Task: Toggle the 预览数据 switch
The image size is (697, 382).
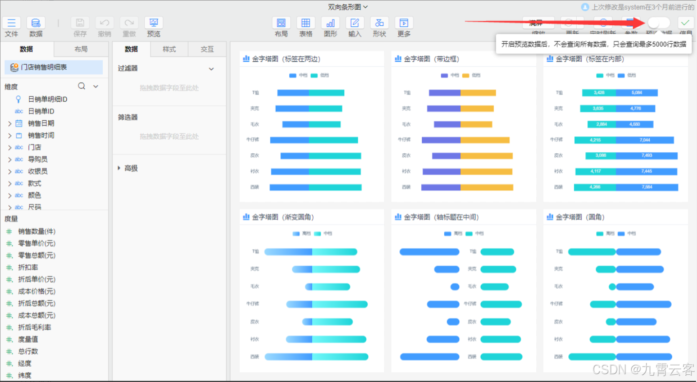Action: (x=659, y=22)
